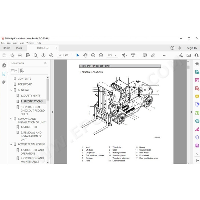Toggle the Bookmarks panel icon
Viewport: 200px width, 200px height.
(x=4, y=74)
